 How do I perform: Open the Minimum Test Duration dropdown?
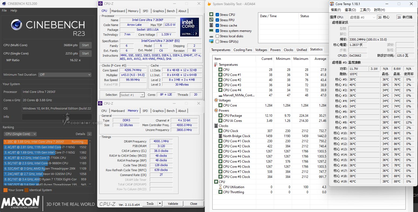pyautogui.click(x=65, y=75)
